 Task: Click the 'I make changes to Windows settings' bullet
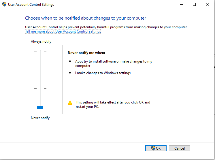tap(103, 73)
